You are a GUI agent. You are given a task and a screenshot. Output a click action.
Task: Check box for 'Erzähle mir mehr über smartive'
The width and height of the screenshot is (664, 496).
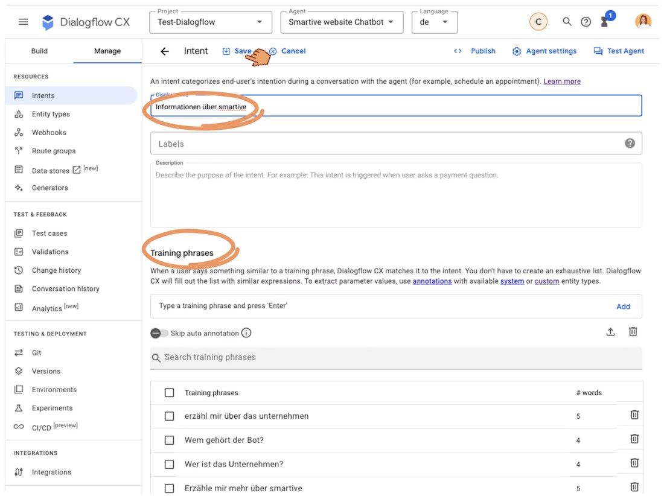point(170,488)
